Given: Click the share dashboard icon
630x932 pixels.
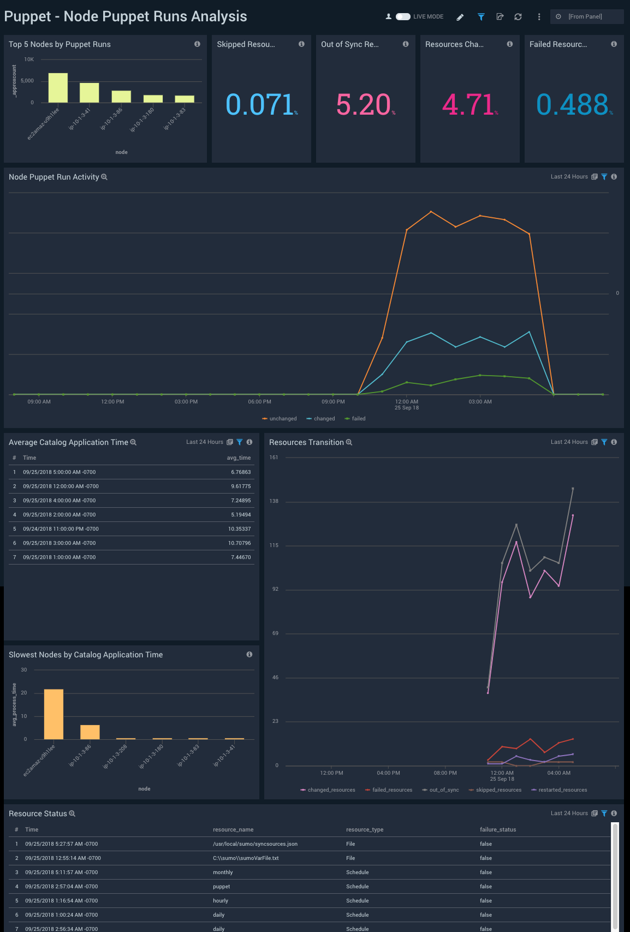Looking at the screenshot, I should 500,17.
